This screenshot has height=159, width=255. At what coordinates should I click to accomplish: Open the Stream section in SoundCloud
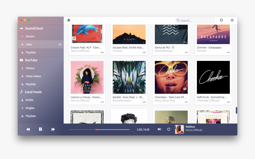tap(41, 36)
